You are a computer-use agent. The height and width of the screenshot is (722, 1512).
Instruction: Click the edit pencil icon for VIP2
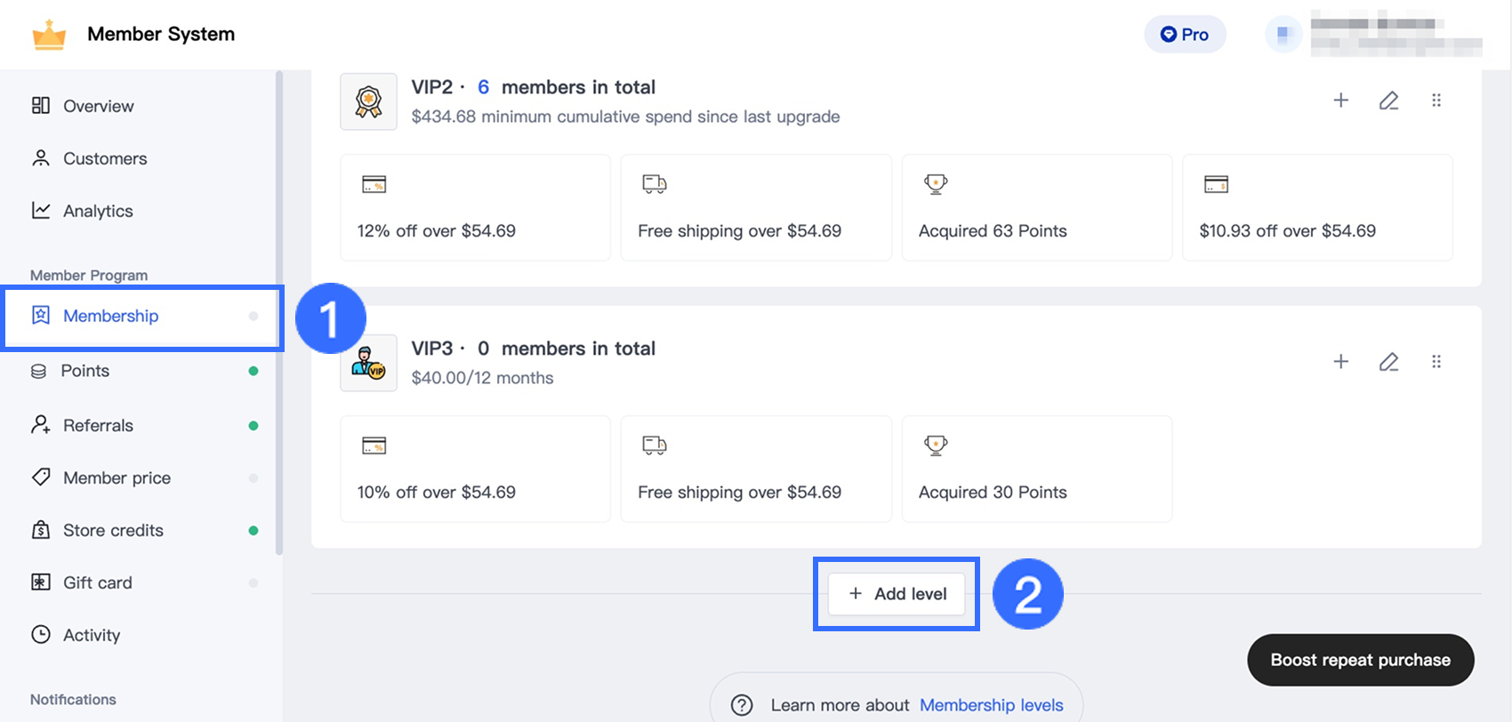tap(1388, 100)
